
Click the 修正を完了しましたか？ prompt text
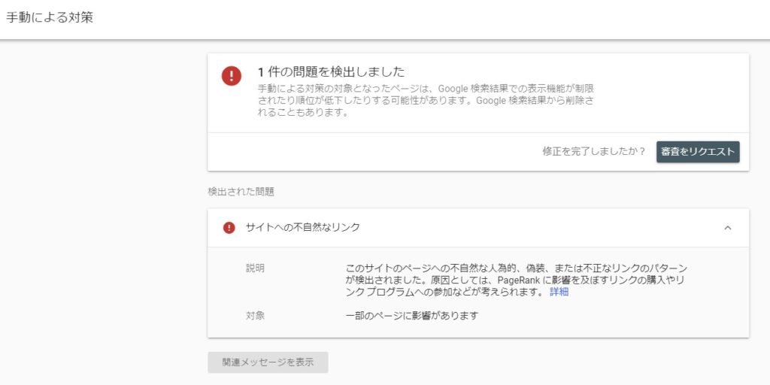[594, 151]
